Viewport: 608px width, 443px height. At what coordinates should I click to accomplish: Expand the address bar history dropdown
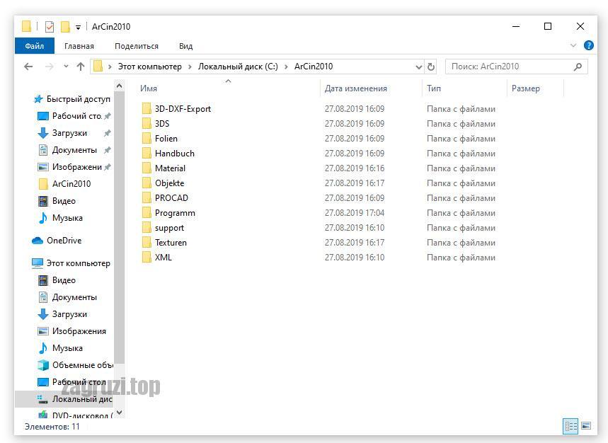tap(418, 67)
